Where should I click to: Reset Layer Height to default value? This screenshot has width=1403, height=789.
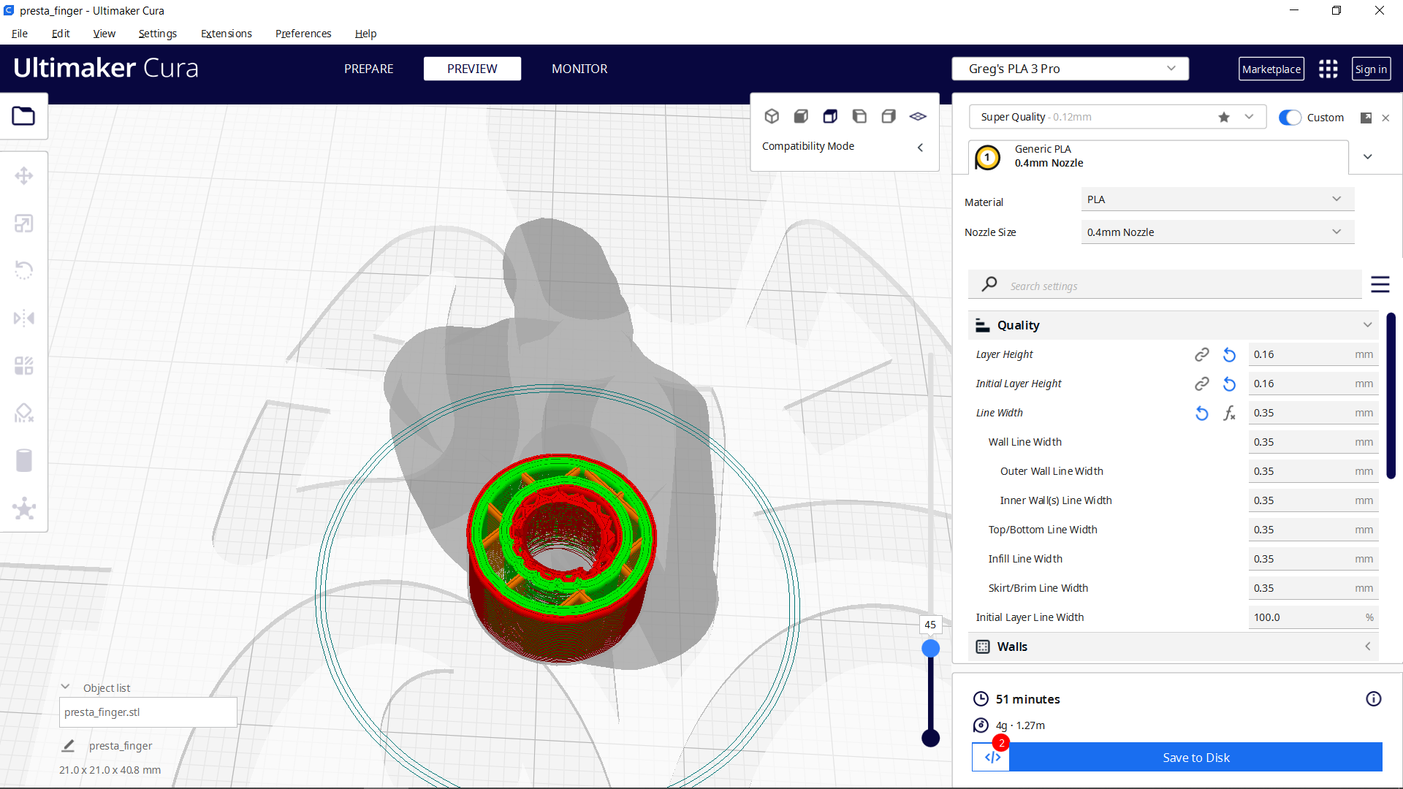coord(1228,354)
